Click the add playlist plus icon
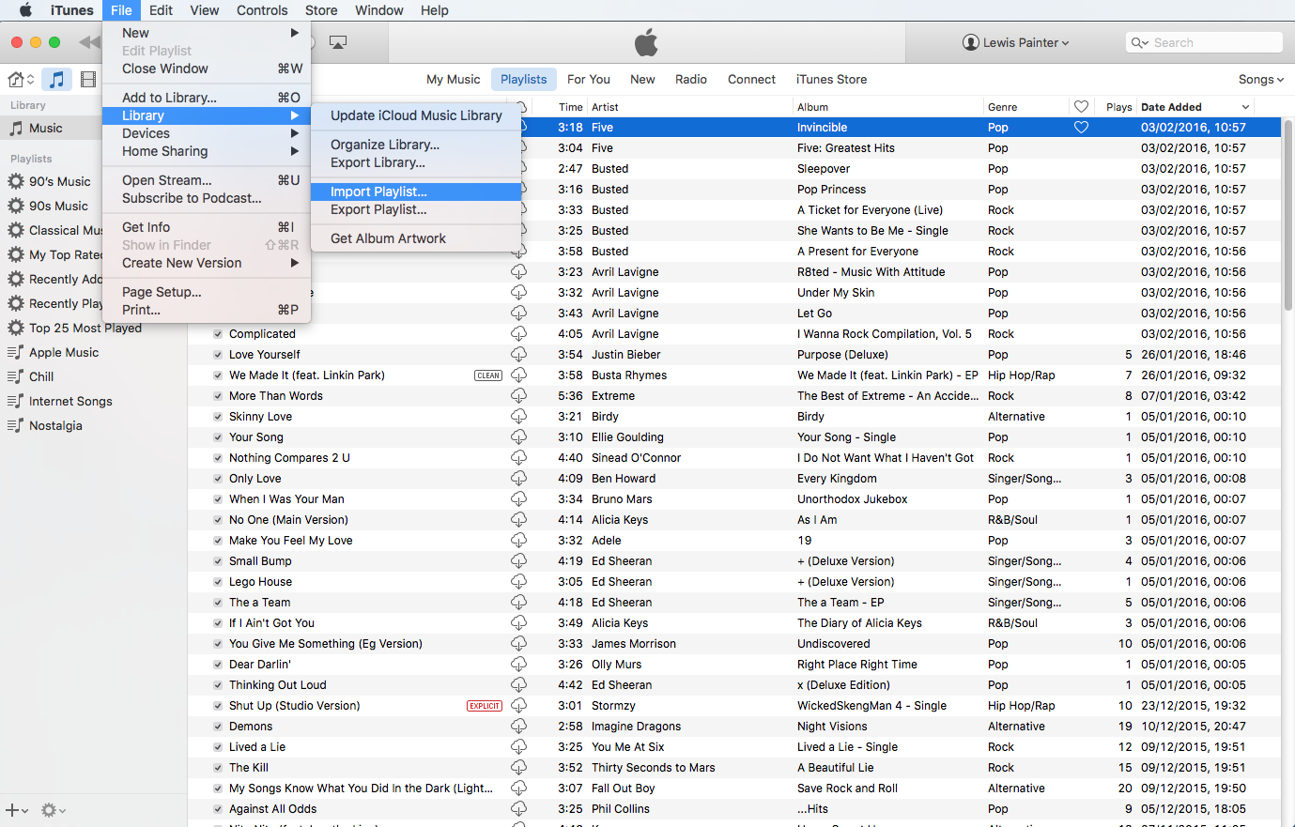Image resolution: width=1295 pixels, height=827 pixels. (13, 809)
